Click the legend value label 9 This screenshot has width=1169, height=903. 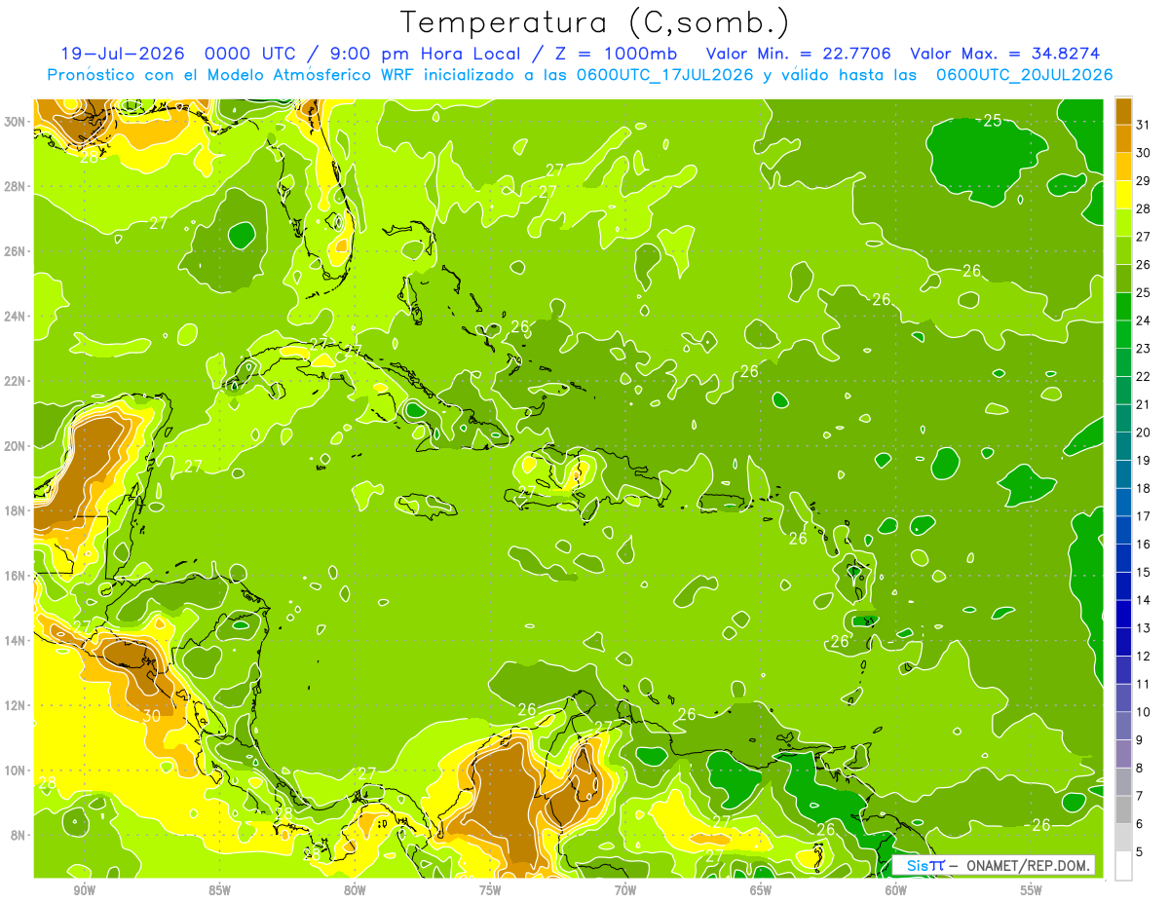(x=1140, y=740)
